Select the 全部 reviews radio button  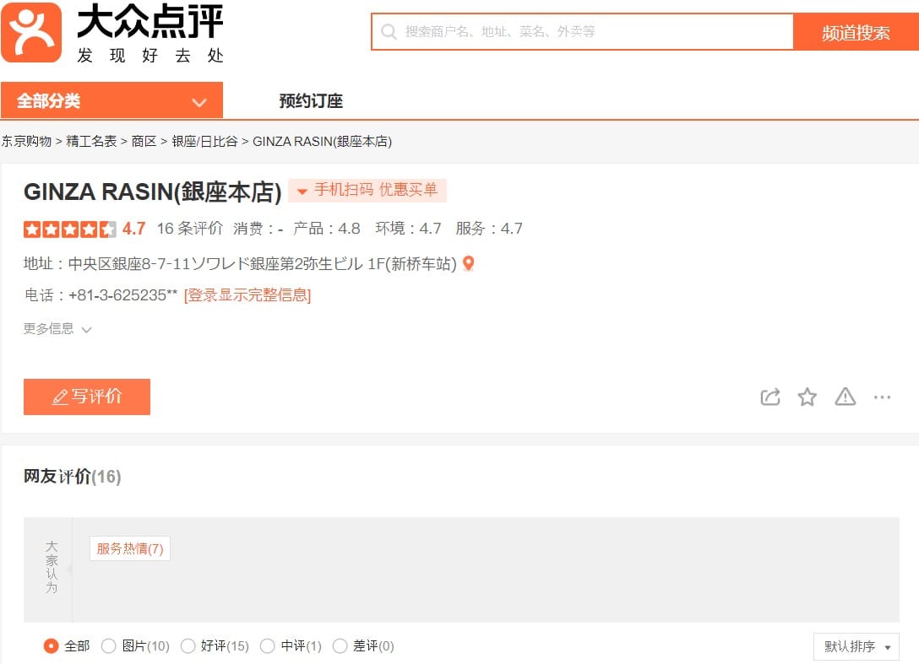point(51,645)
